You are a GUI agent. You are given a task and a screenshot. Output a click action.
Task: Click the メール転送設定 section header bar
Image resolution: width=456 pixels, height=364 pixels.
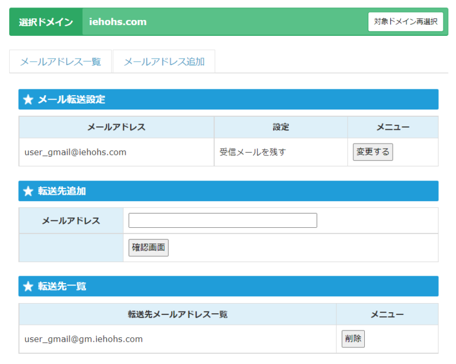(229, 100)
